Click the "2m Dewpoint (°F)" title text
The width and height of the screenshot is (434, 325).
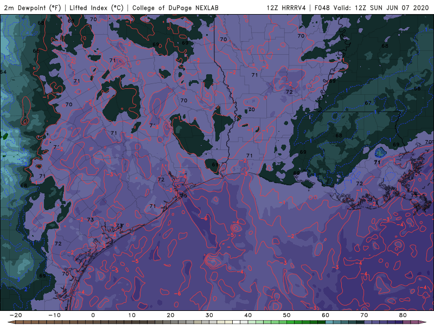[33, 8]
